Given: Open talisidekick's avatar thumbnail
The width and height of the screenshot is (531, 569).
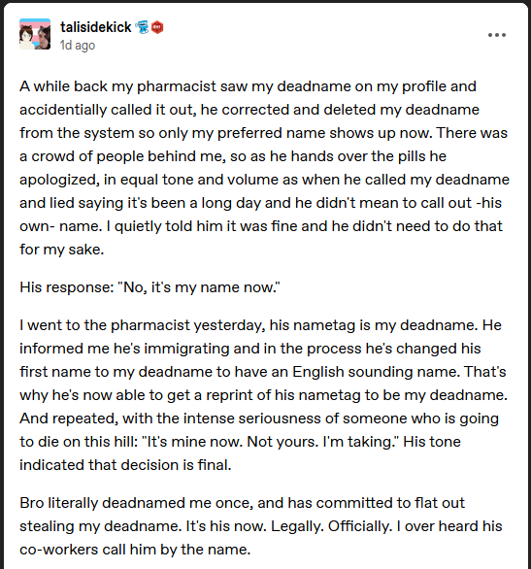Looking at the screenshot, I should (x=35, y=34).
